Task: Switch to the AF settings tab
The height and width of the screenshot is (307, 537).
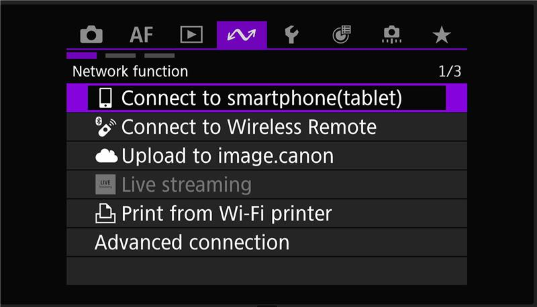Action: tap(141, 35)
